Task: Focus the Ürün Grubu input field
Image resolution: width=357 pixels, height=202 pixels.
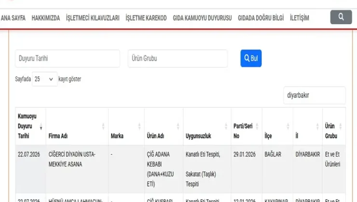Action: point(178,59)
